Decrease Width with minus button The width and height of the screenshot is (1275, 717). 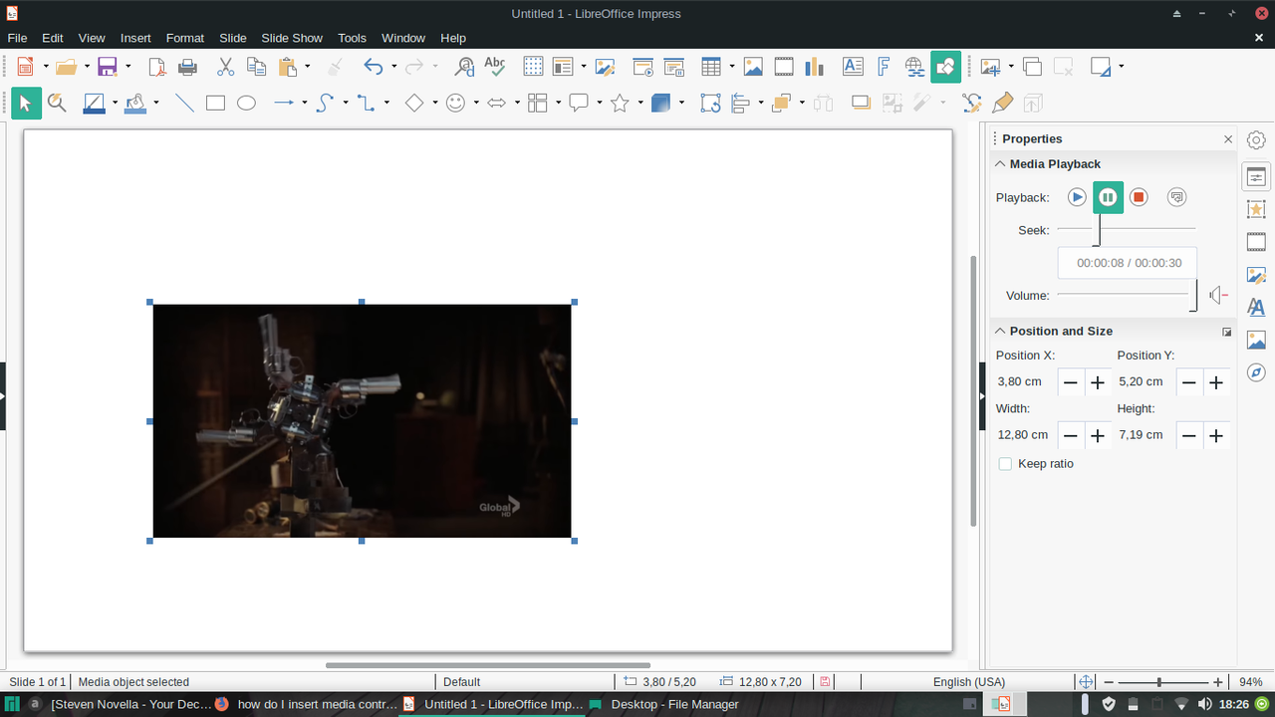[1071, 435]
